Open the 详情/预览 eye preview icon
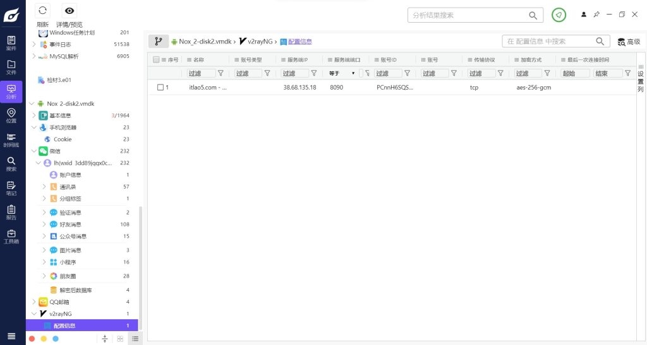The width and height of the screenshot is (647, 345). click(x=70, y=11)
